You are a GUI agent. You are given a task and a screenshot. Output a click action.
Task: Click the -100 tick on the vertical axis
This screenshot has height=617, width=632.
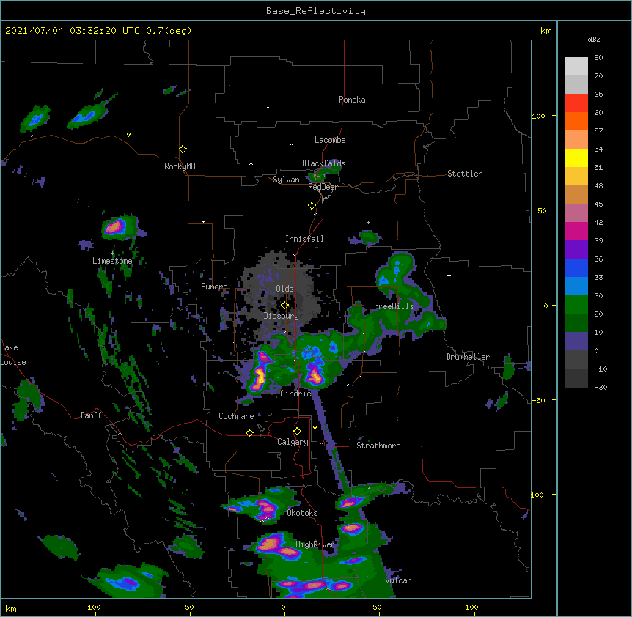click(536, 495)
